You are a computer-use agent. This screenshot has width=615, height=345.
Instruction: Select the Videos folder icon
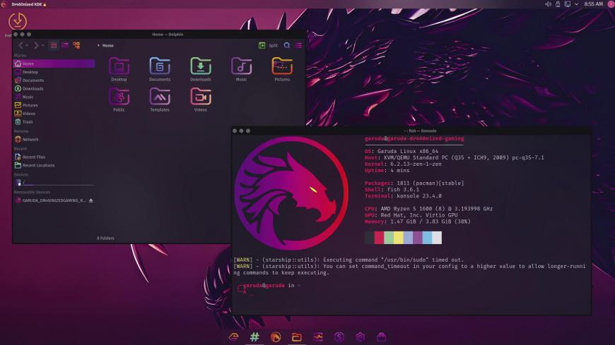tap(201, 100)
